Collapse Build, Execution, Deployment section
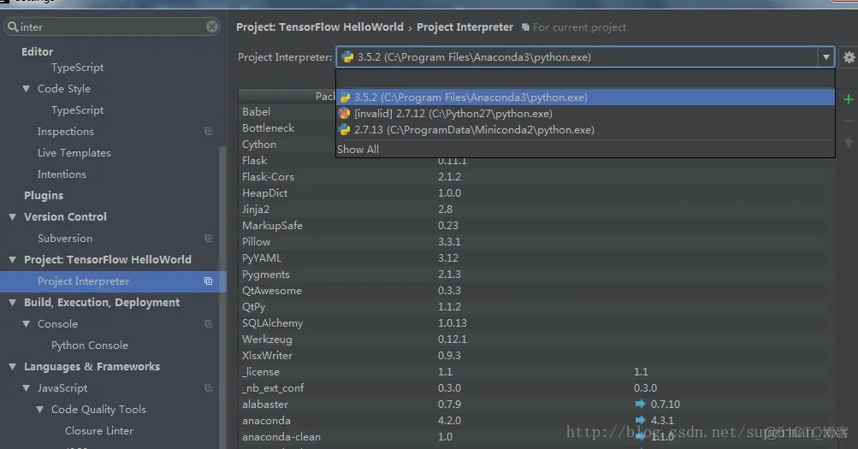 pos(13,303)
